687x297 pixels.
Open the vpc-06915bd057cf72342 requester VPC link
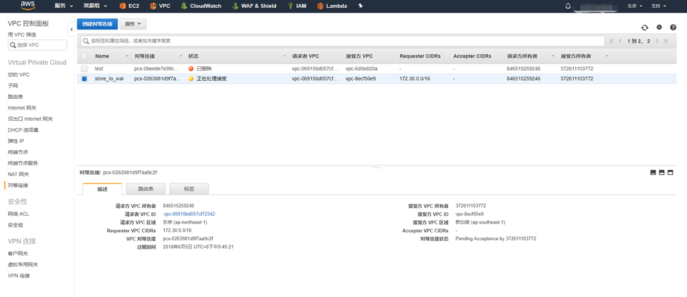pyautogui.click(x=189, y=214)
